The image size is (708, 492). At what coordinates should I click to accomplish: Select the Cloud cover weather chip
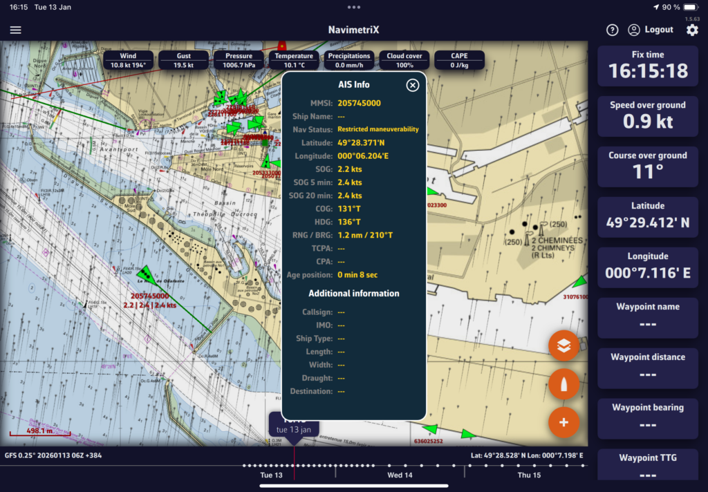point(404,60)
